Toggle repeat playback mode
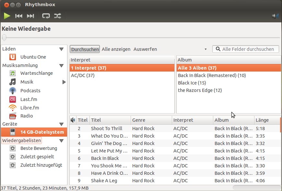Viewport: 282px width, 191px height. 46,16
